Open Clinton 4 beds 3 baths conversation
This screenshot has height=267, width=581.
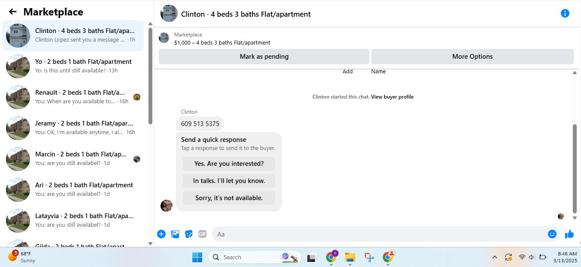(73, 36)
